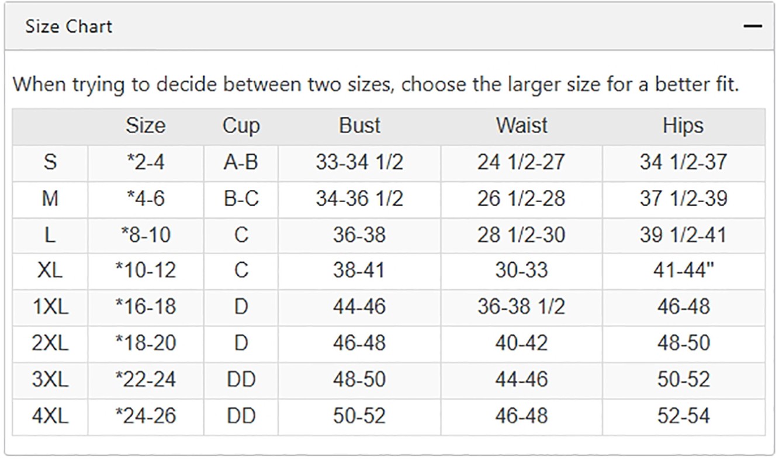Select the S waist value 24 1/2-27

pos(521,162)
